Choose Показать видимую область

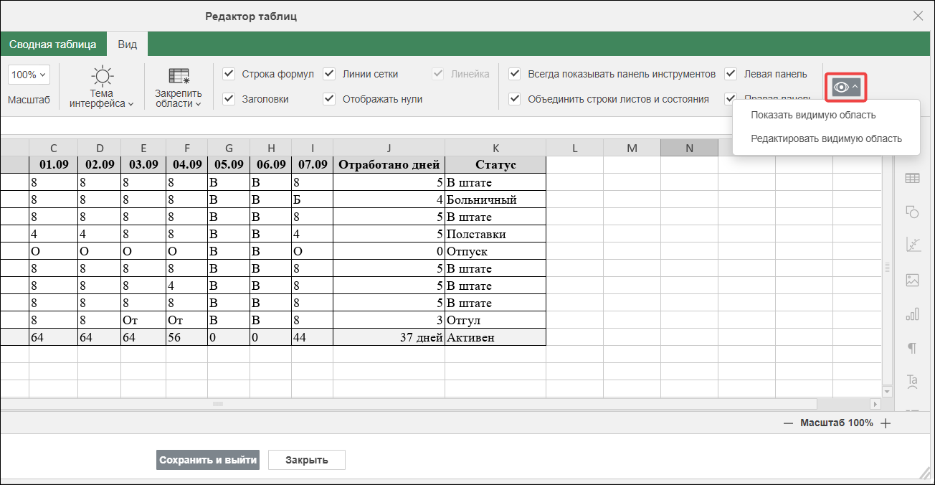813,115
